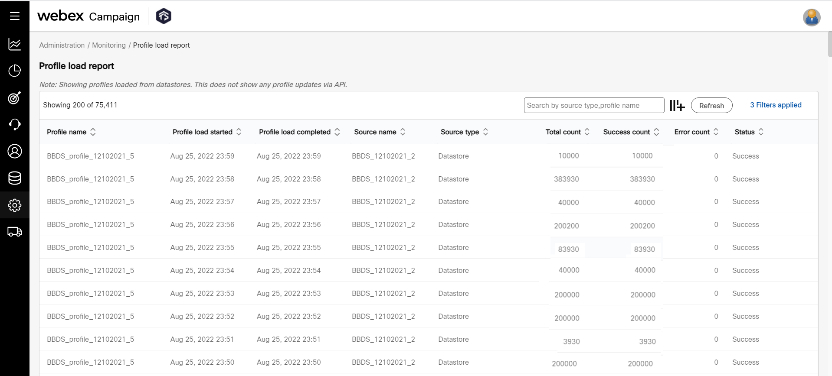Click load completed Aug 25, 2022 23:57
832x376 pixels.
click(x=289, y=201)
